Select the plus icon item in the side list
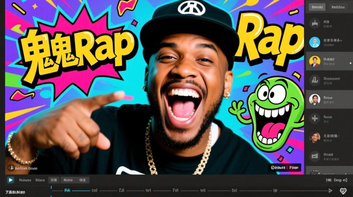353x197 pixels. pyautogui.click(x=314, y=118)
